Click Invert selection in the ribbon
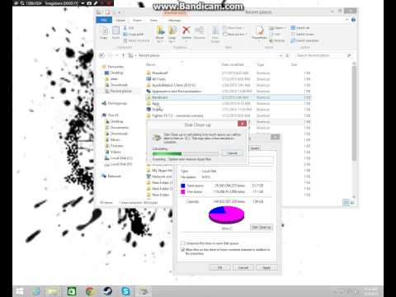This screenshot has width=396, height=297. pyautogui.click(x=304, y=40)
